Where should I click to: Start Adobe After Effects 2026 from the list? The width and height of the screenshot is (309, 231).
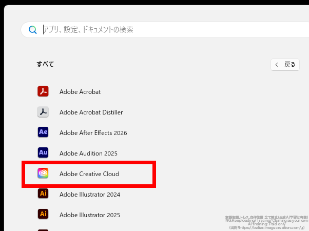[93, 133]
